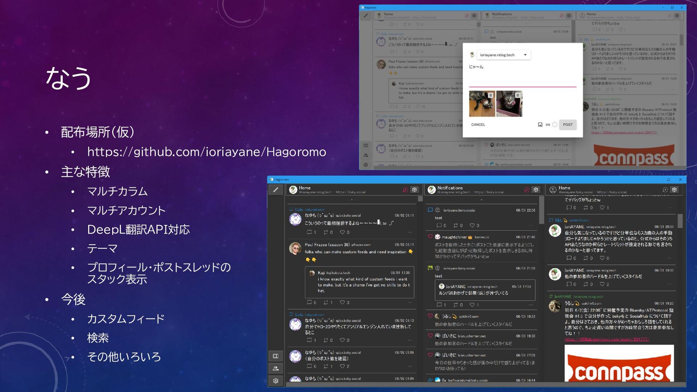Image resolution: width=697 pixels, height=392 pixels.
Task: Open settings gear on dark Notifications column
Action: click(536, 190)
